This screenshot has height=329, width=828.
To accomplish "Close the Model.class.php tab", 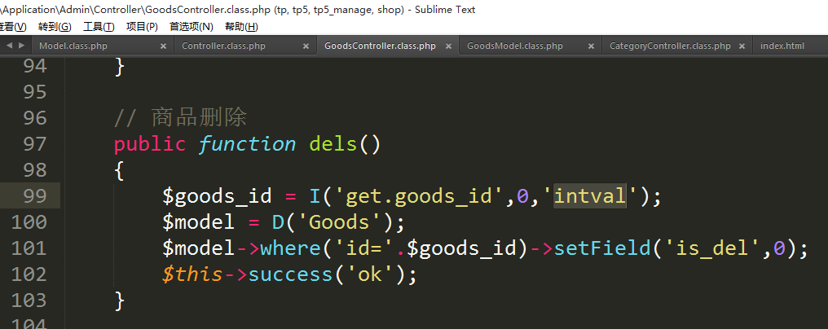I will (x=164, y=46).
